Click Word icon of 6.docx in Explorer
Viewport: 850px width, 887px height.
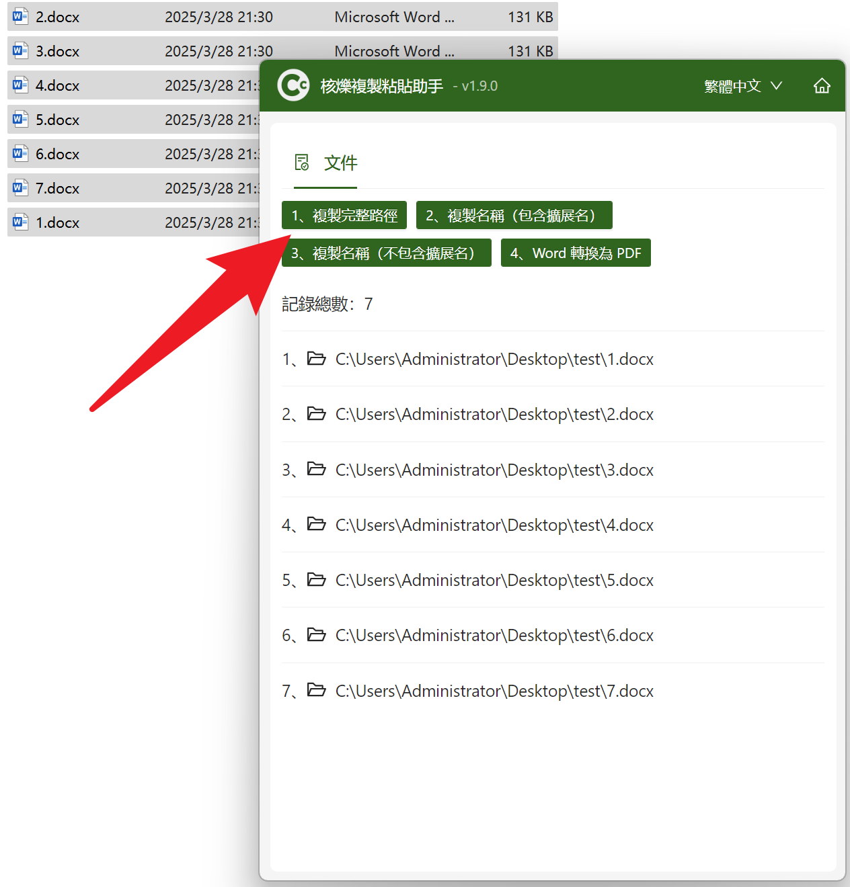(20, 153)
